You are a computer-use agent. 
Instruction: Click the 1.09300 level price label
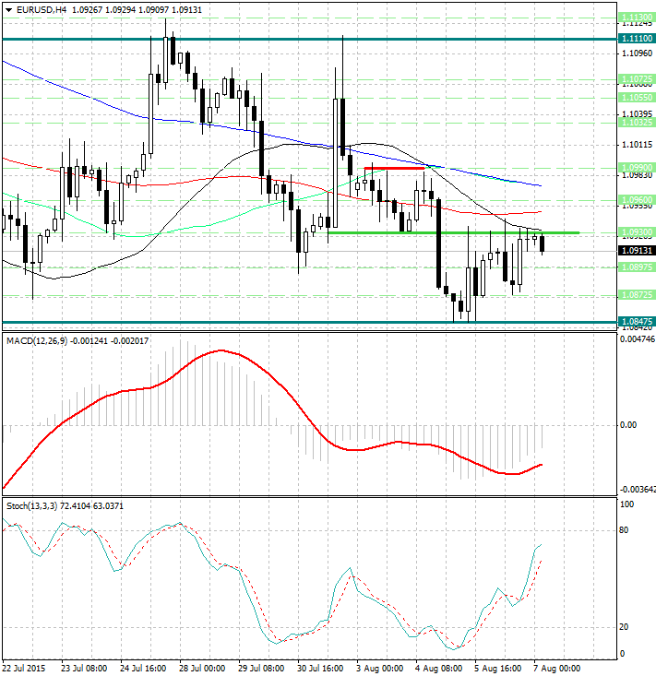click(x=637, y=232)
